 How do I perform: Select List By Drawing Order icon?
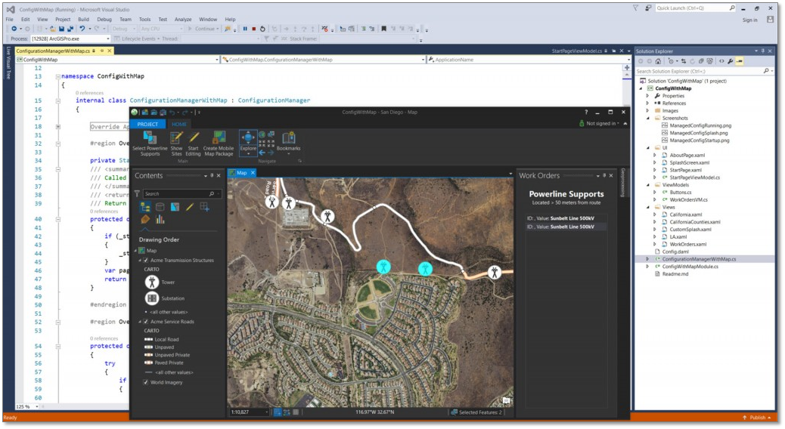tap(145, 207)
